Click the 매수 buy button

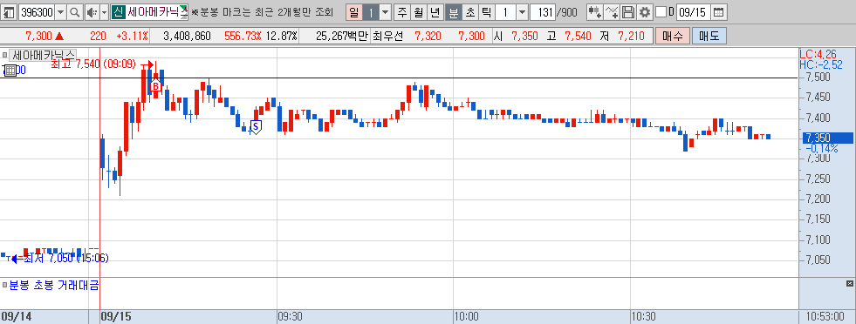[x=673, y=37]
